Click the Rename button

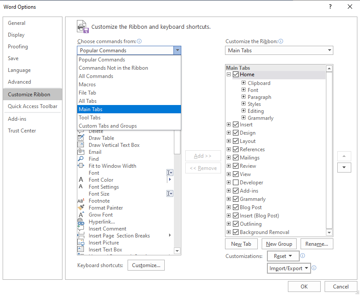pyautogui.click(x=317, y=244)
